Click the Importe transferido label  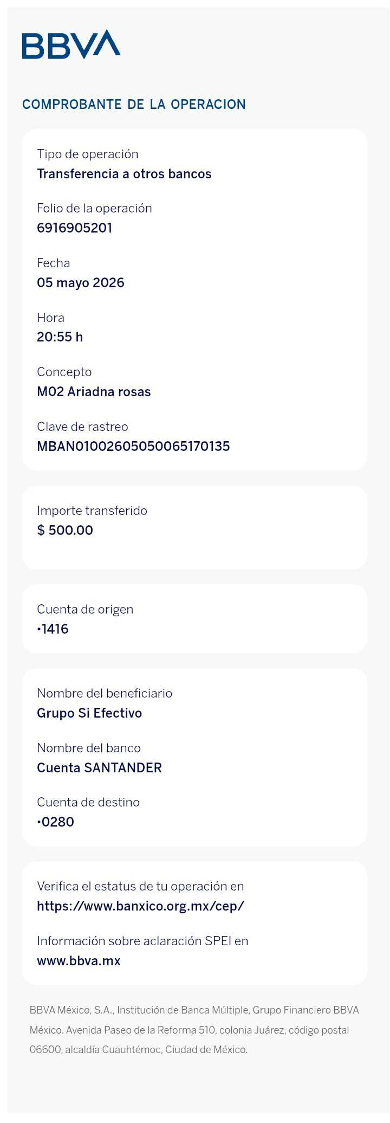92,511
